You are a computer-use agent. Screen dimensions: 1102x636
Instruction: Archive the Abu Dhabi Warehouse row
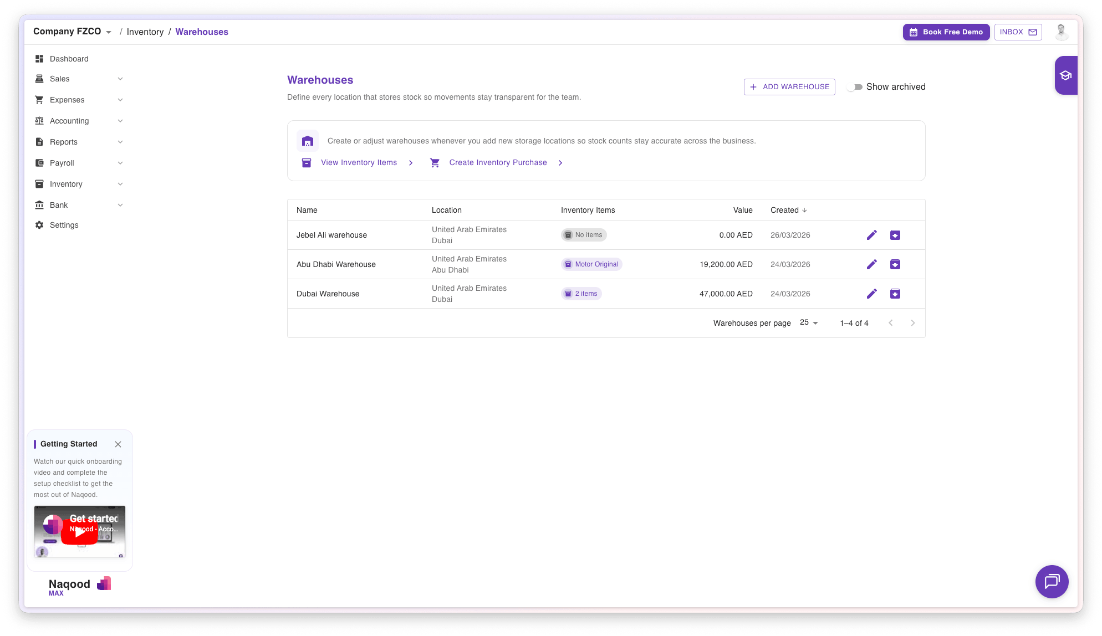tap(895, 264)
